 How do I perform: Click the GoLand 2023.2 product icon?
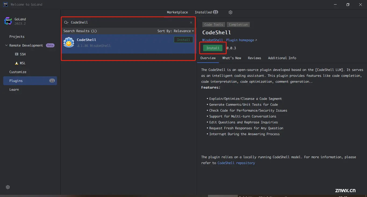click(x=8, y=21)
